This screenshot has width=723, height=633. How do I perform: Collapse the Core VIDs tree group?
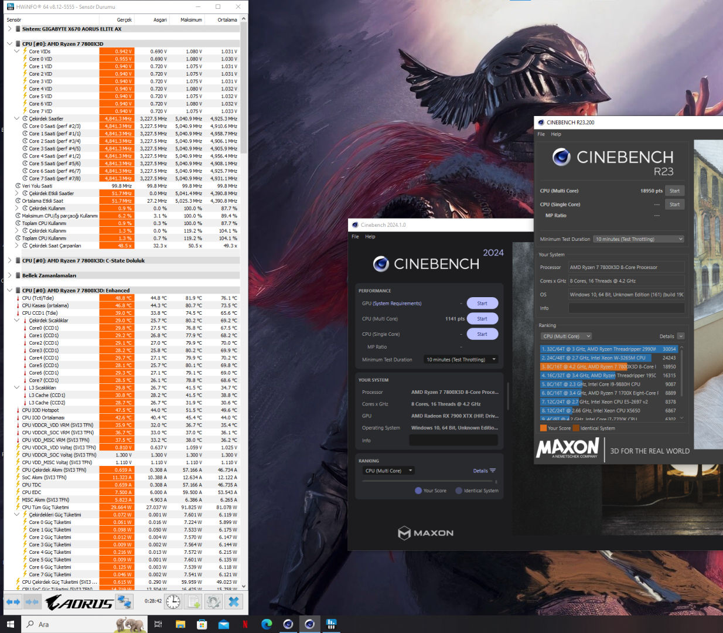17,52
